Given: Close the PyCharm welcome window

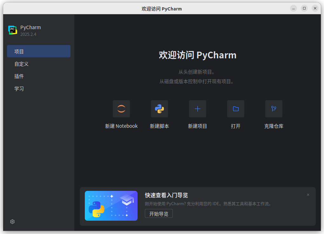Looking at the screenshot, I should point(315,8).
